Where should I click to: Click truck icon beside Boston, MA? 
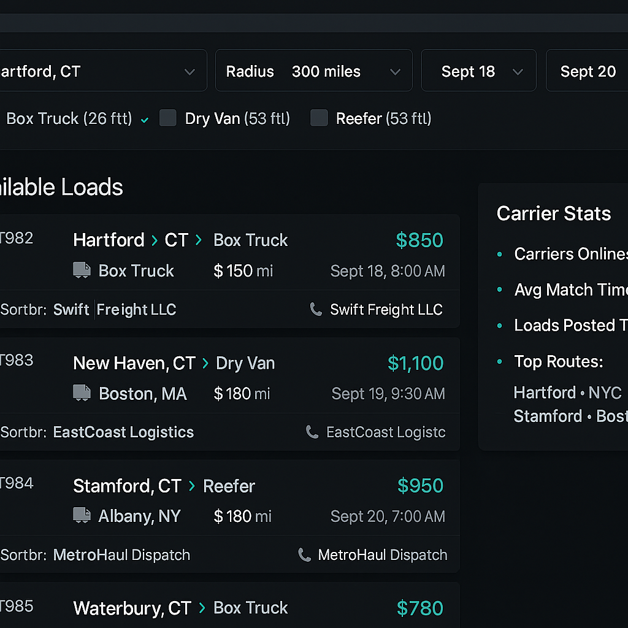[82, 393]
